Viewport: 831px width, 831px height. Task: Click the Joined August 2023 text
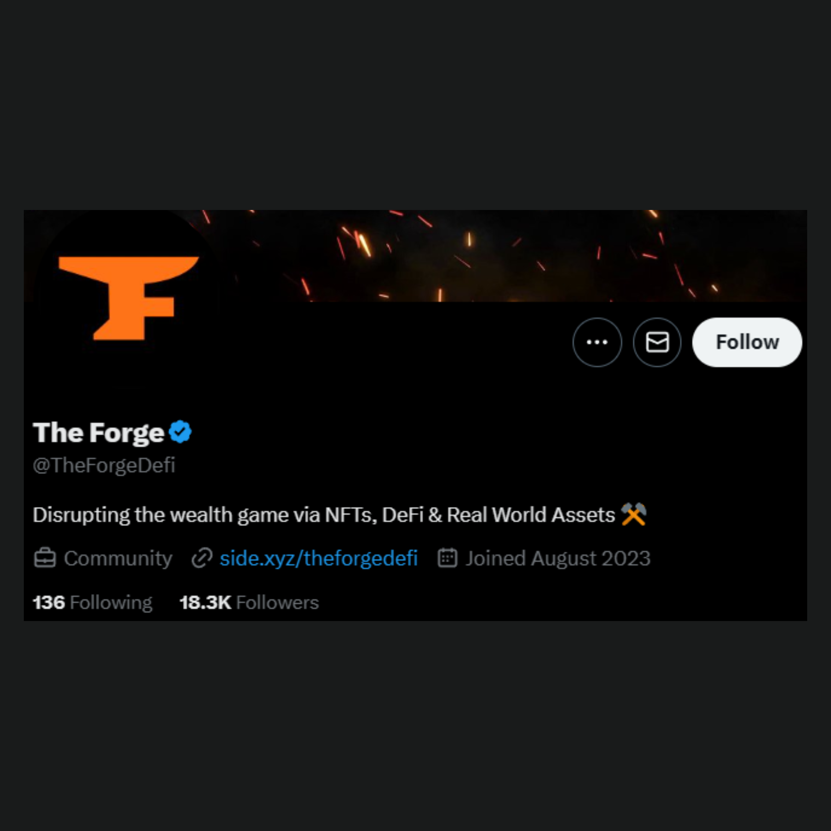(x=558, y=558)
